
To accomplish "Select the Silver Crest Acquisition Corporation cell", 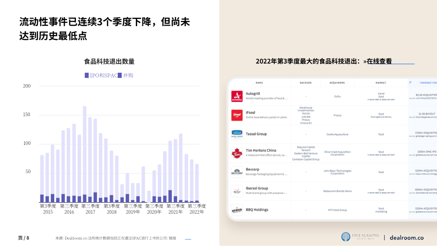I will coord(337,153).
